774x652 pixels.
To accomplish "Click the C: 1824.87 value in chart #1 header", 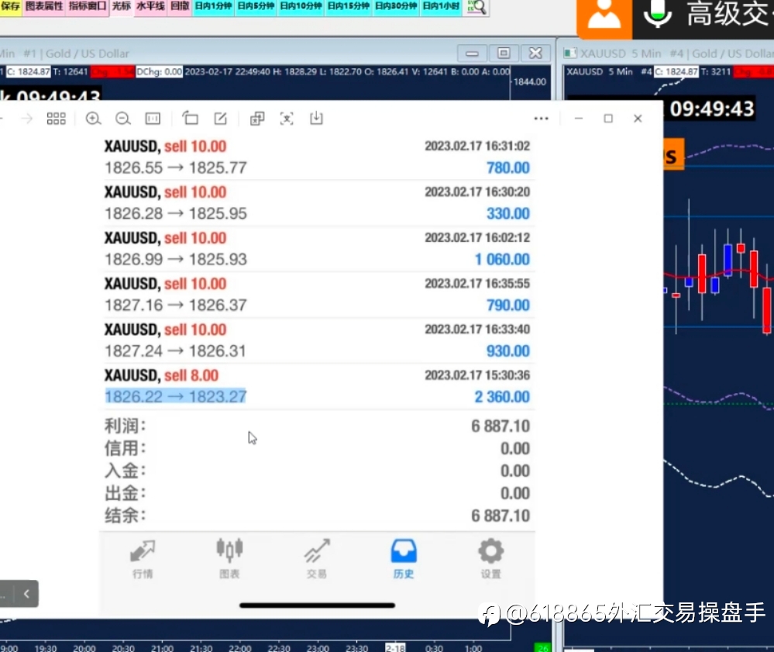I will tap(28, 72).
